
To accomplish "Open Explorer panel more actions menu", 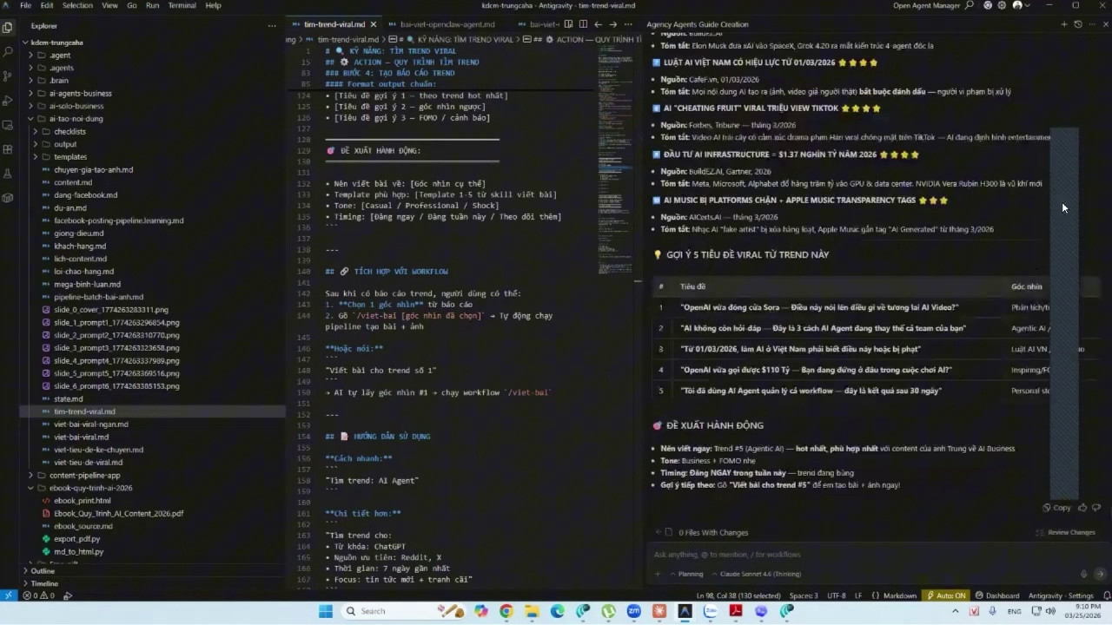I will tap(272, 26).
